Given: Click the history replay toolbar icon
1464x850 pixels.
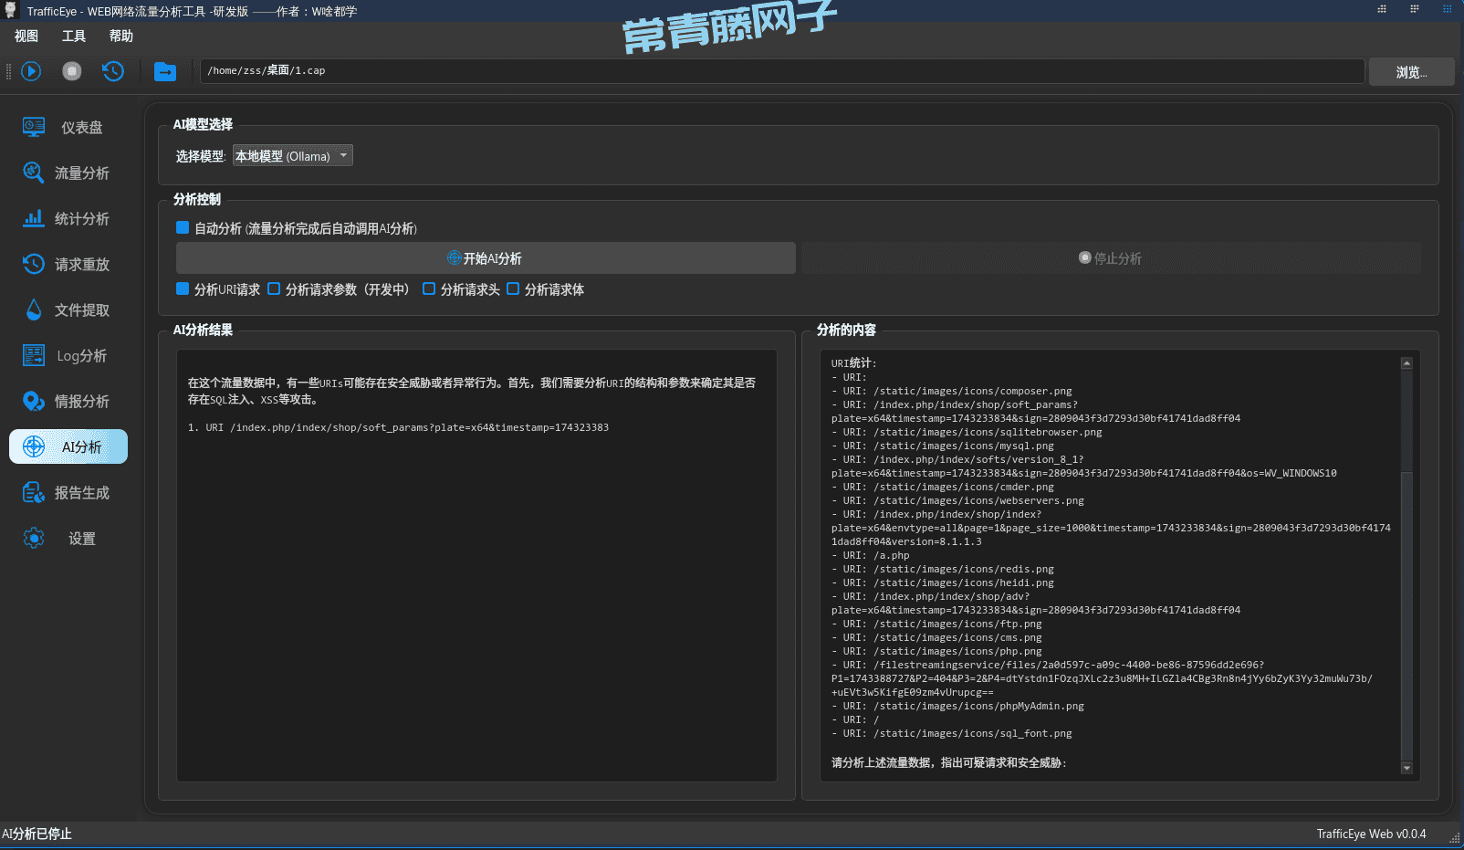Looking at the screenshot, I should [x=113, y=71].
